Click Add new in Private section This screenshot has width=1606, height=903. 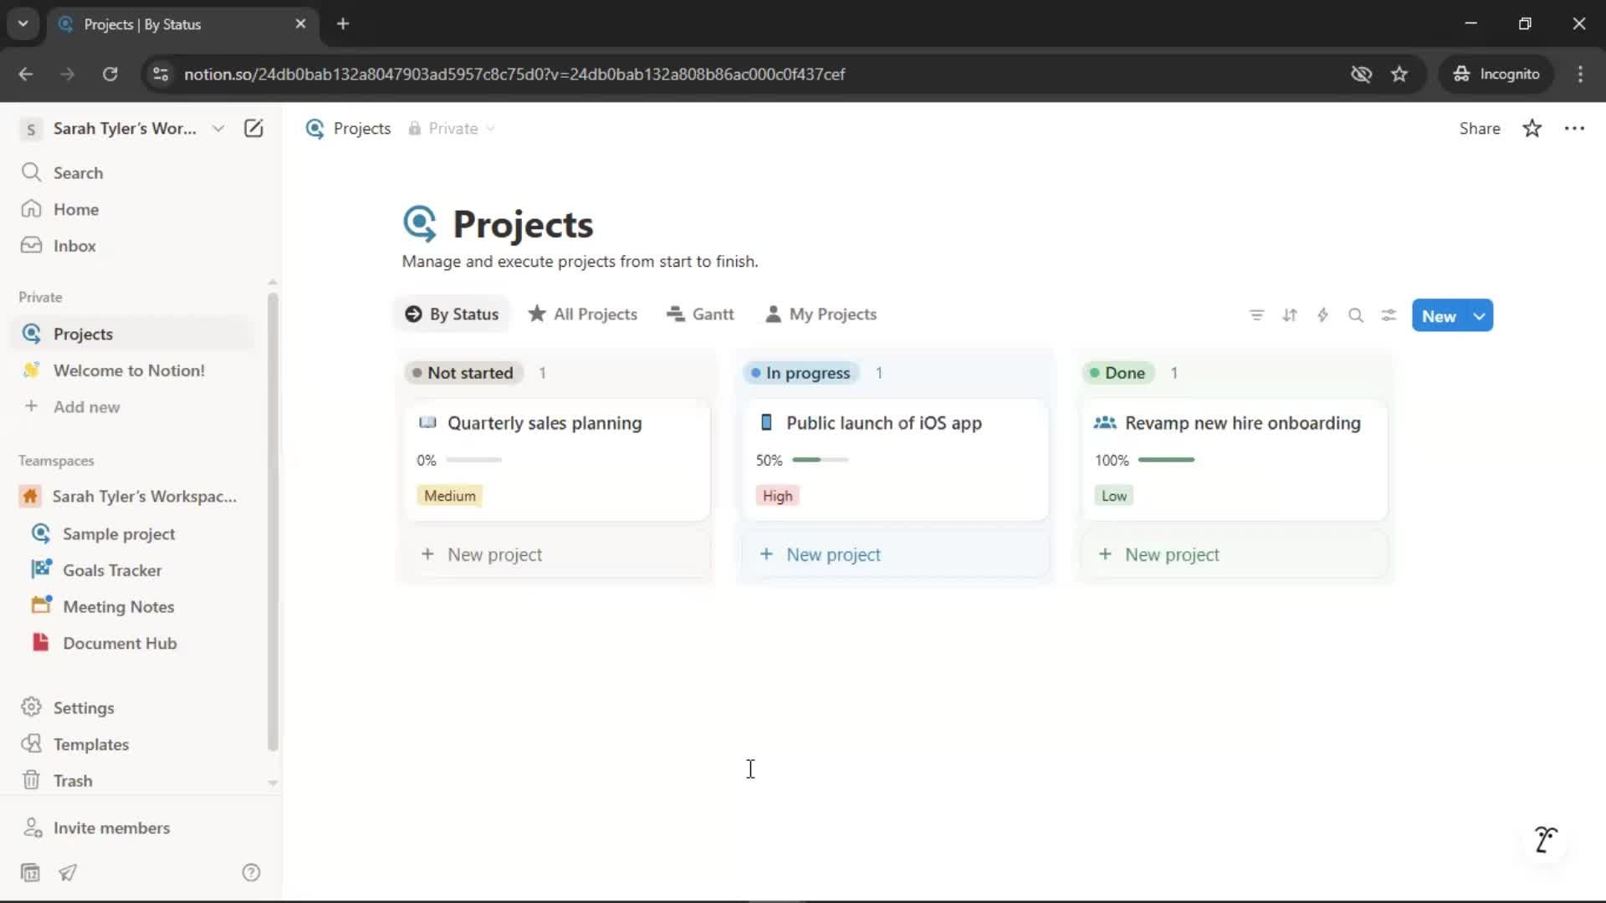[x=134, y=406]
